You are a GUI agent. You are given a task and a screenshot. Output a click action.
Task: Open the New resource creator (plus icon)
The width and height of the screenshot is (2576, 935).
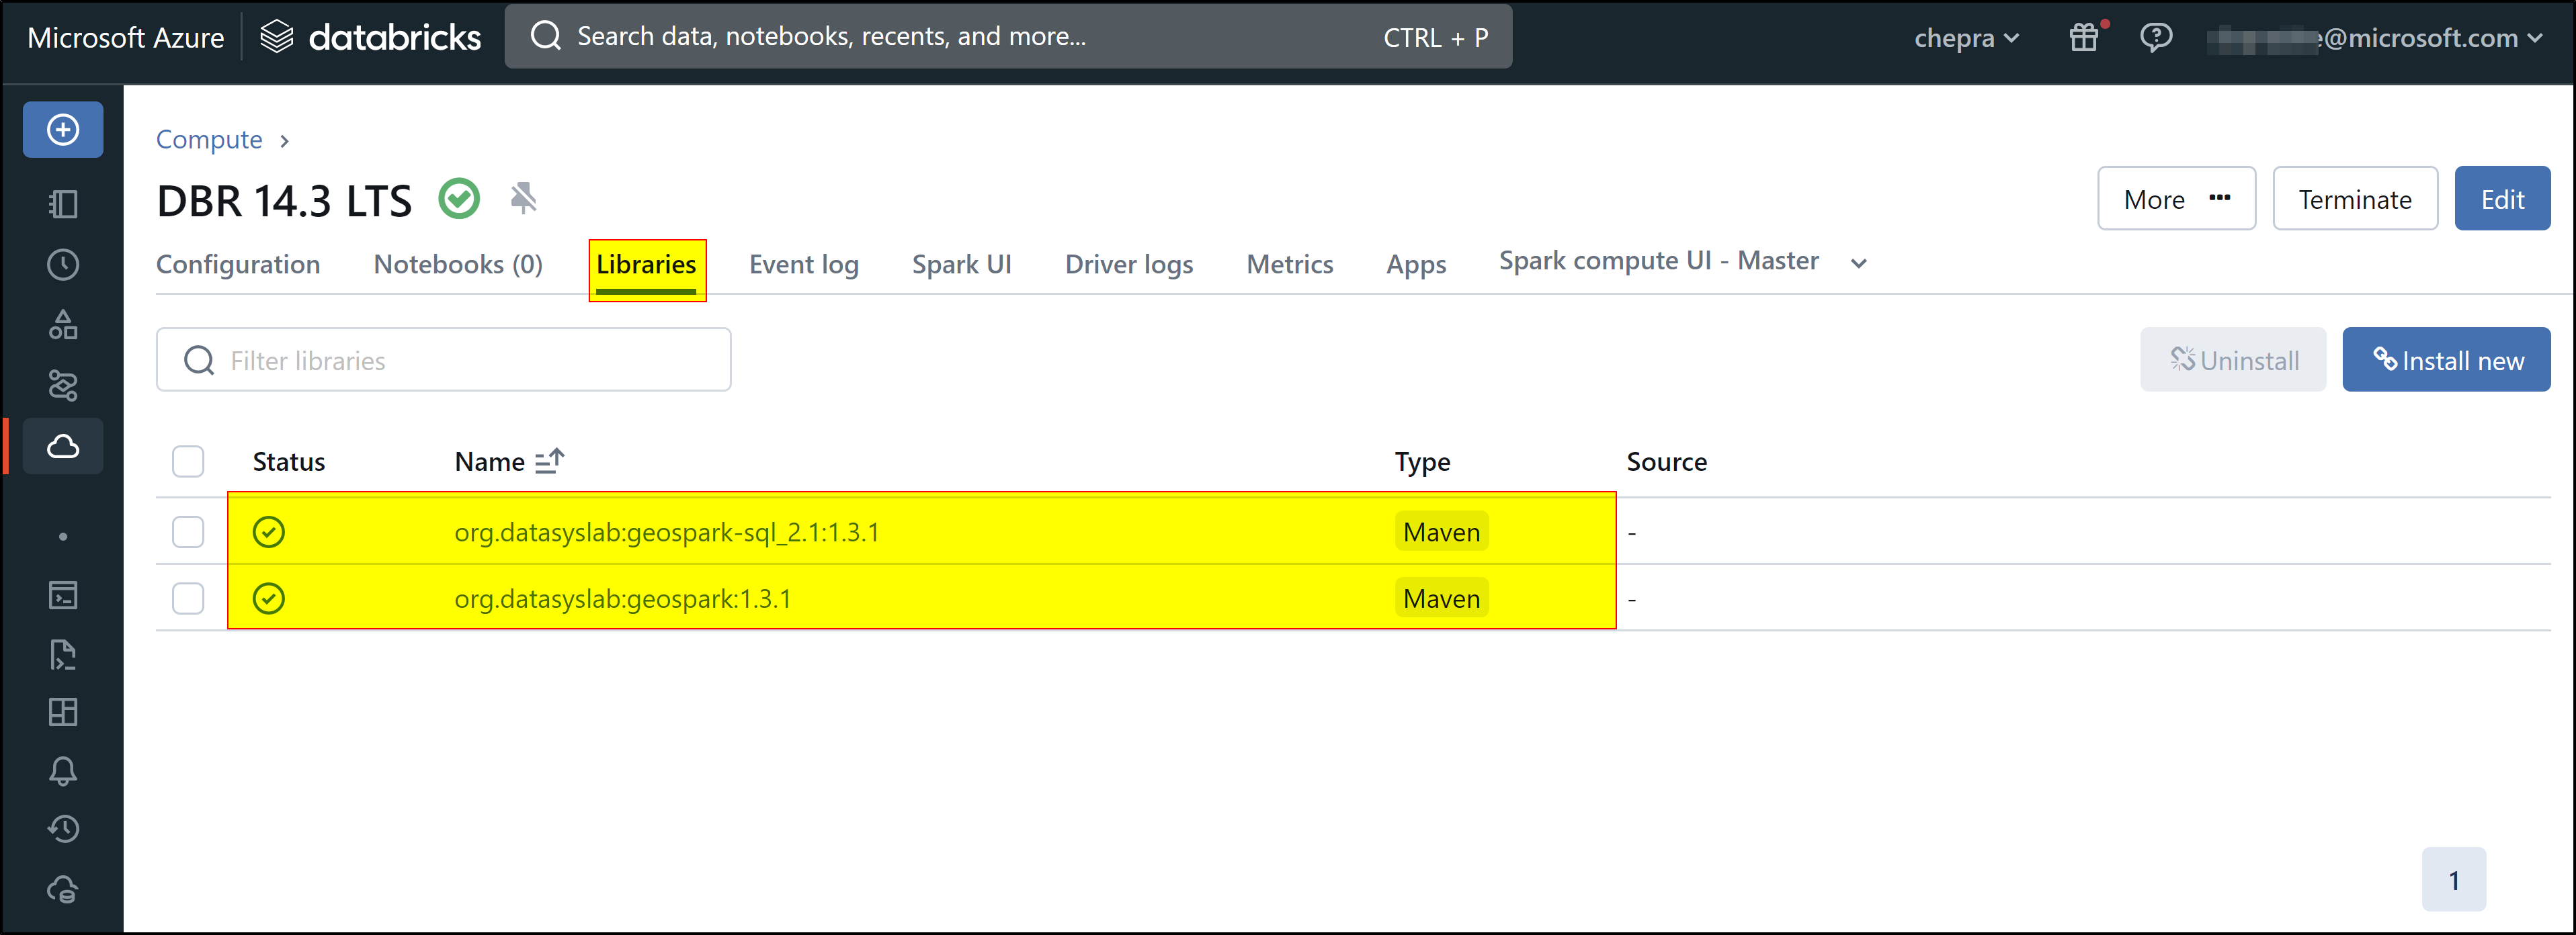(62, 129)
